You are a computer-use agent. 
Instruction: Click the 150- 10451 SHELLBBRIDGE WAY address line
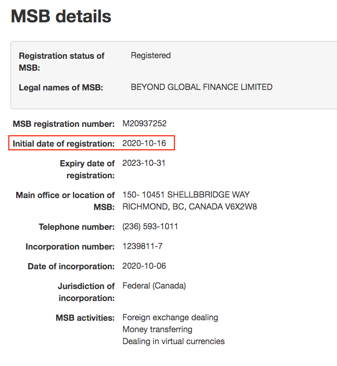(186, 194)
